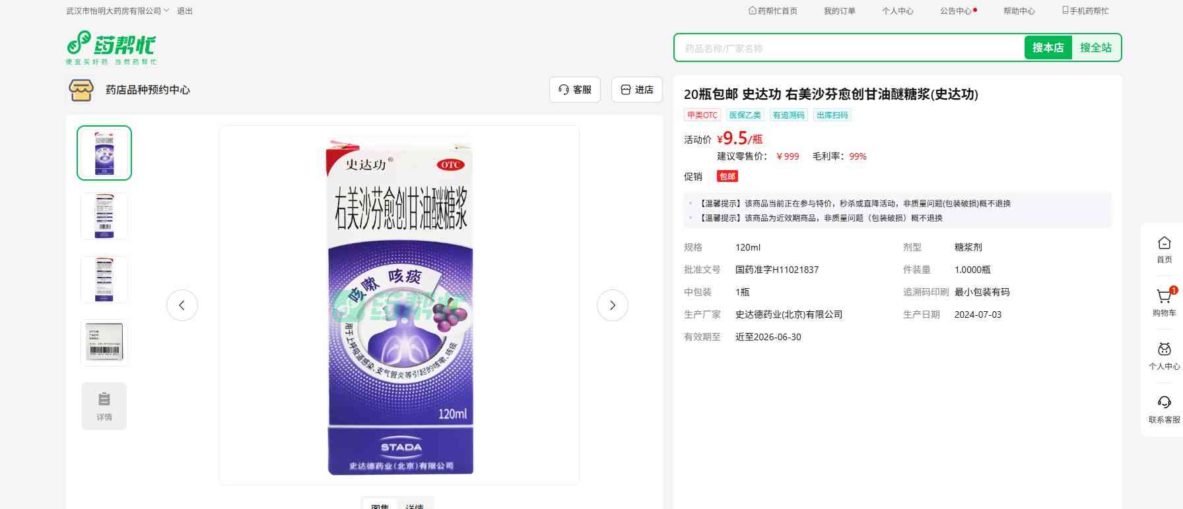Enter the store with 进店 button
The image size is (1183, 509).
pos(637,90)
